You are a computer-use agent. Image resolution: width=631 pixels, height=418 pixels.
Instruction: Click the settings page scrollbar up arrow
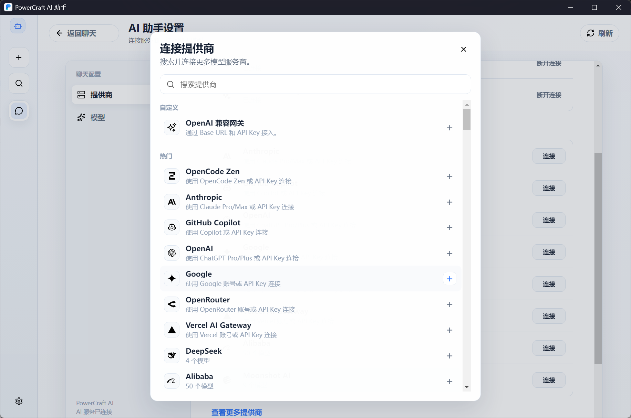pos(598,65)
